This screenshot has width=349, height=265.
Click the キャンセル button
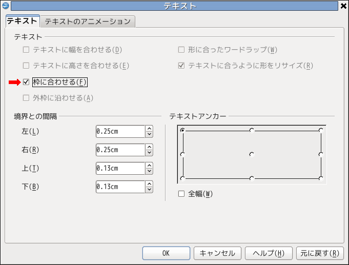[217, 253]
